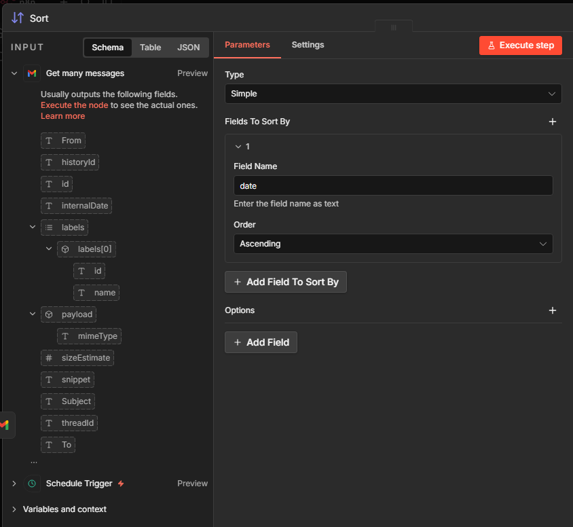Select the From schema field

(63, 141)
